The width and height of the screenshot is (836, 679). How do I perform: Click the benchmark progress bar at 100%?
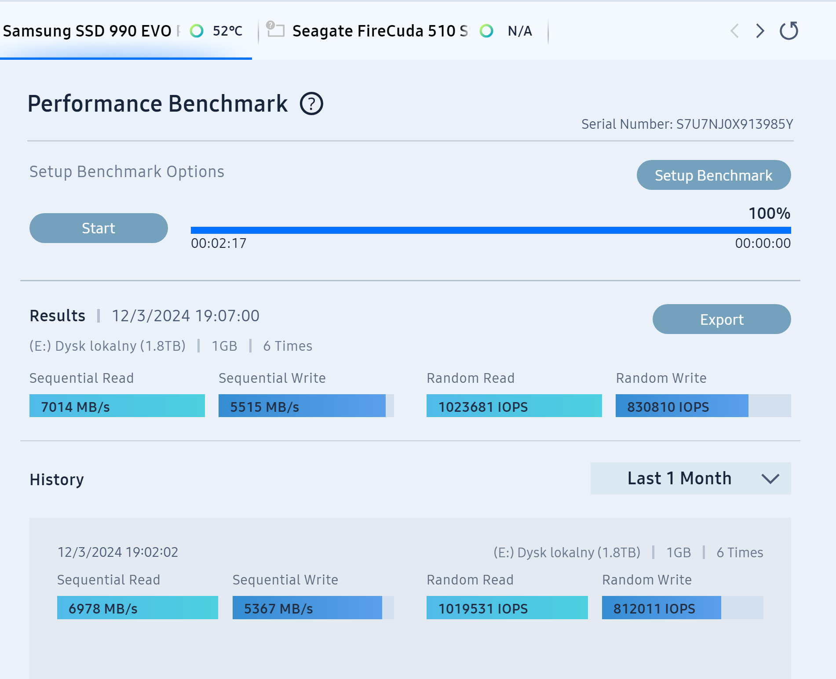[x=491, y=230]
